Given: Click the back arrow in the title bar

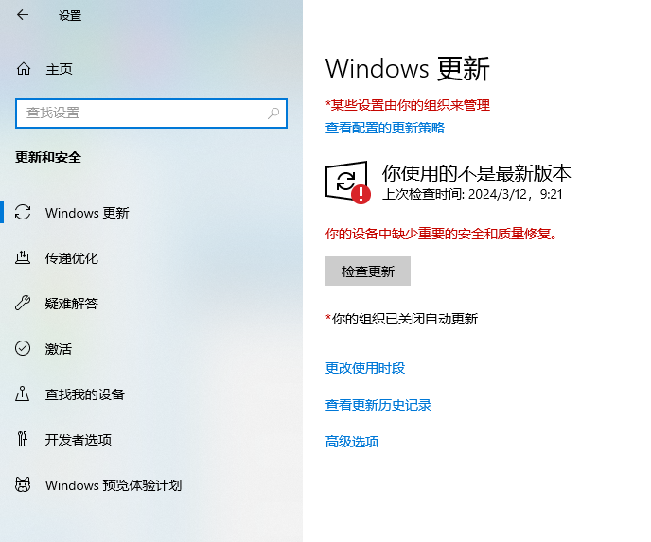Looking at the screenshot, I should 23,15.
